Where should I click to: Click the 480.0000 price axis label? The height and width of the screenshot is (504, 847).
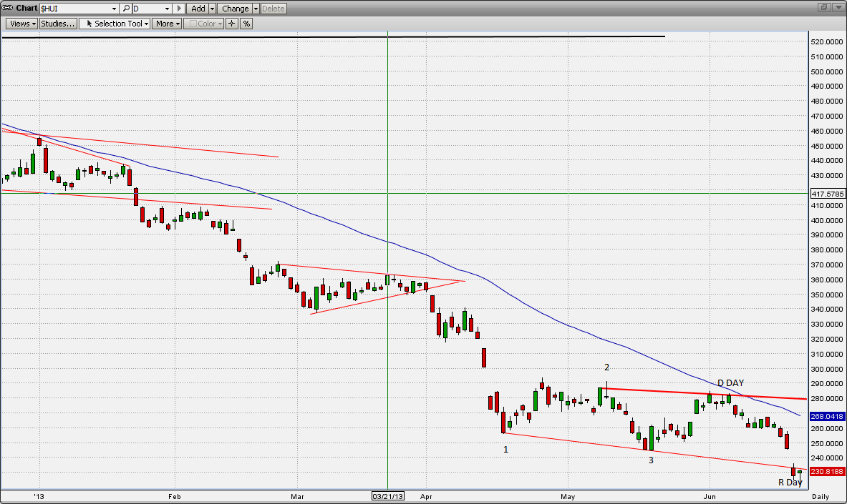tap(828, 101)
